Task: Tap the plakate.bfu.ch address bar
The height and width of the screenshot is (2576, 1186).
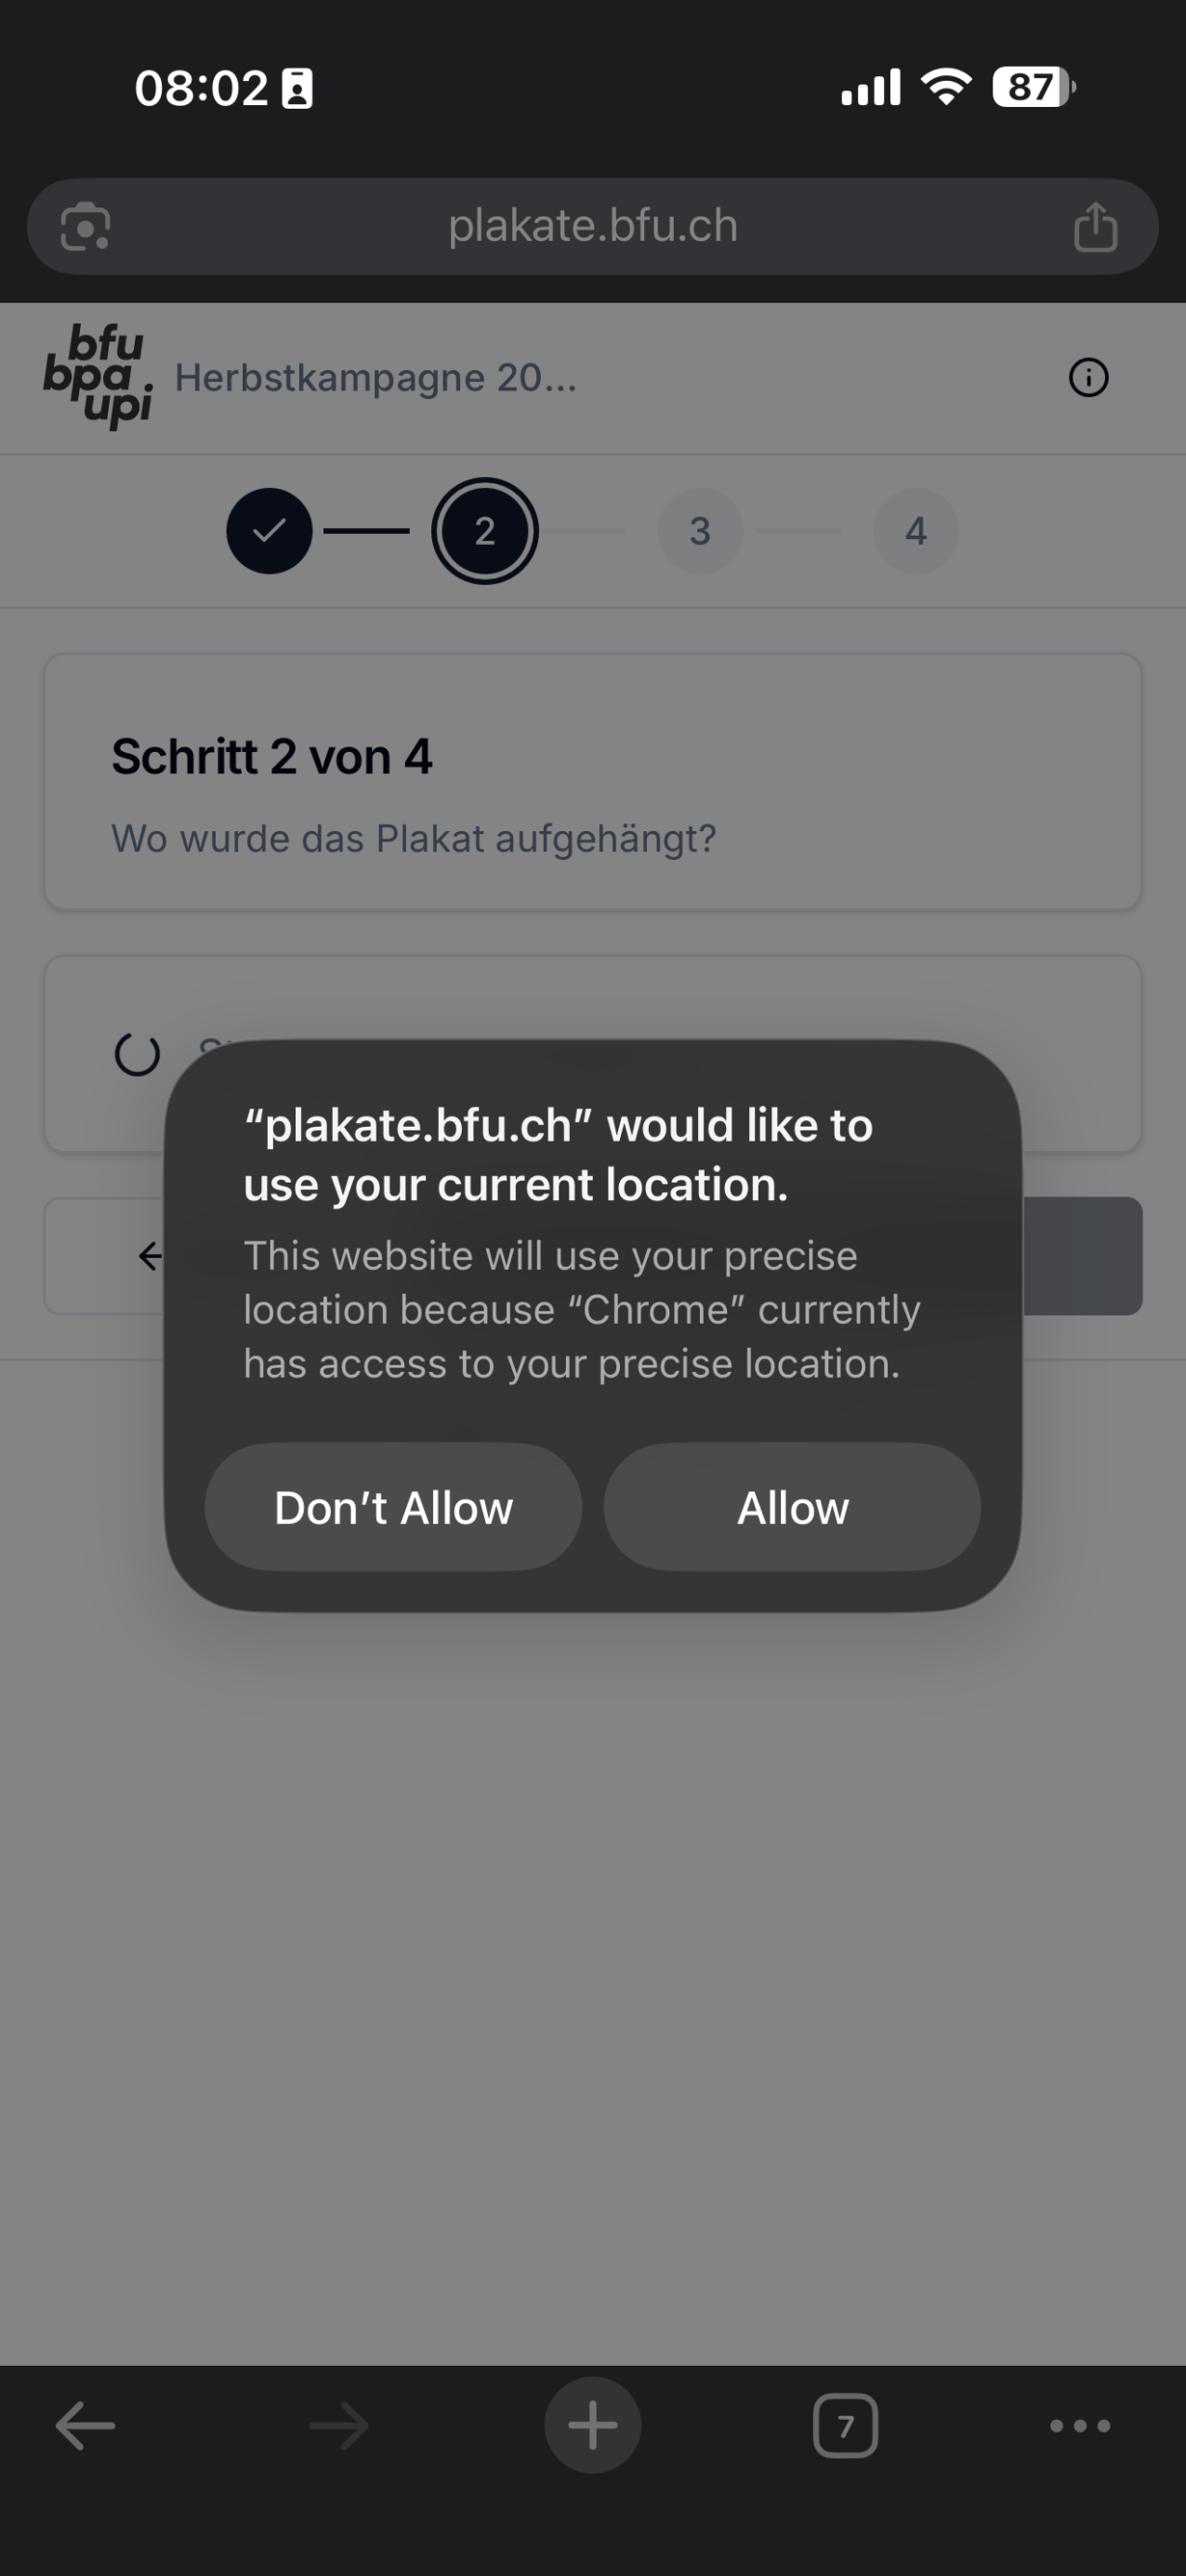Action: (592, 227)
